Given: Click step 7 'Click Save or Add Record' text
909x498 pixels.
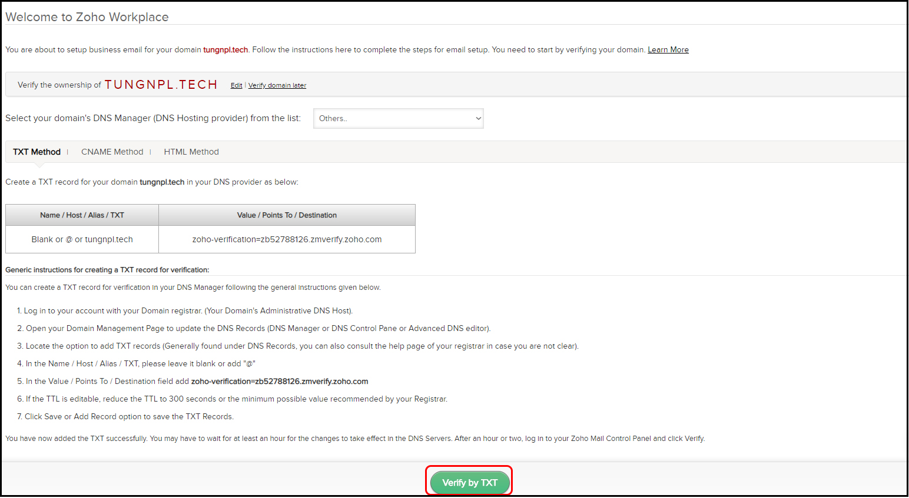Looking at the screenshot, I should (x=125, y=417).
